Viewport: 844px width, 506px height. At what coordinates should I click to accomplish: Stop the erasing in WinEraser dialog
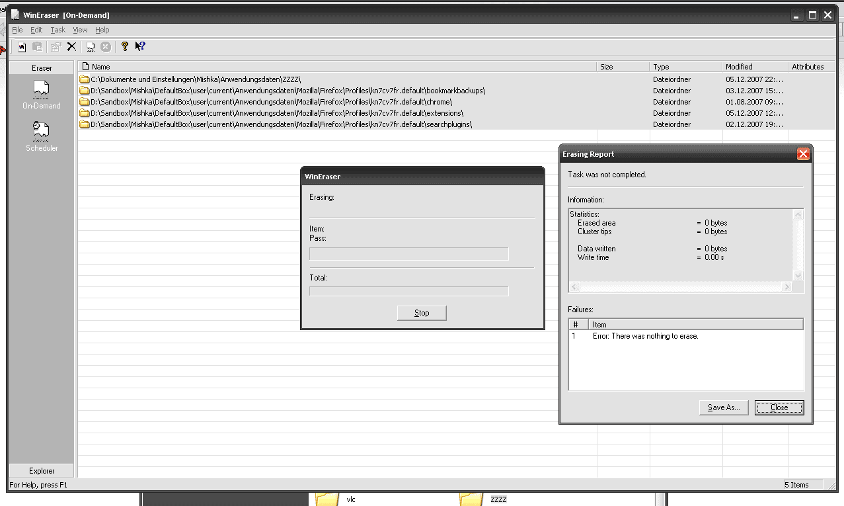[x=422, y=313]
